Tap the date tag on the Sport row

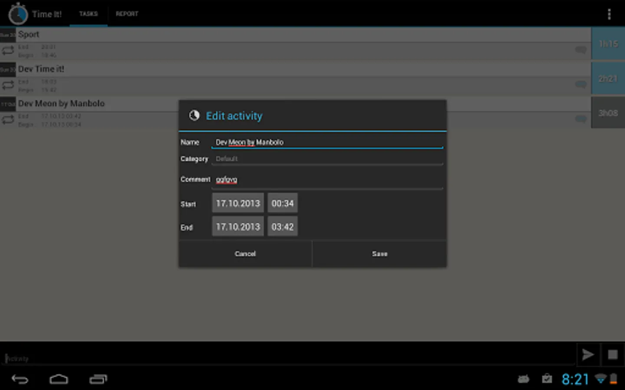point(8,35)
